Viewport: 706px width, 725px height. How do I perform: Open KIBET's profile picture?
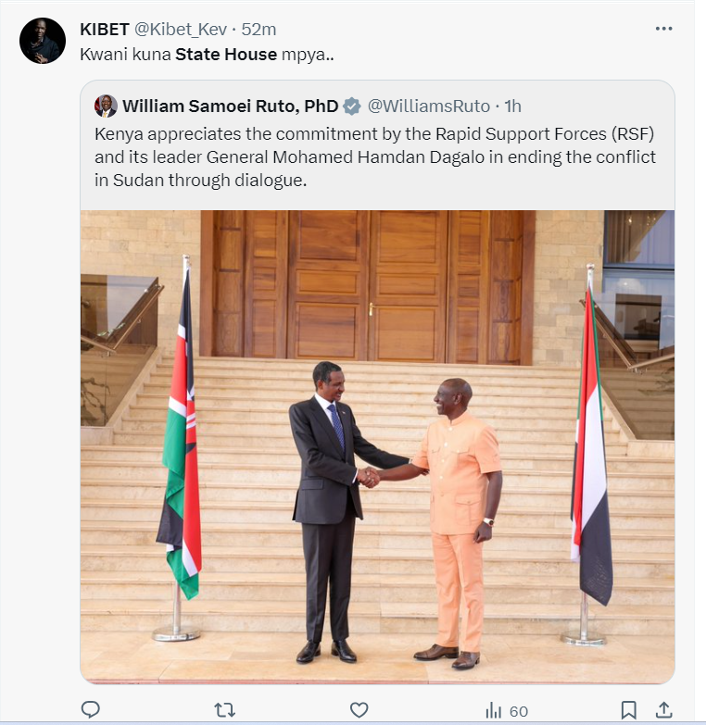tap(43, 41)
